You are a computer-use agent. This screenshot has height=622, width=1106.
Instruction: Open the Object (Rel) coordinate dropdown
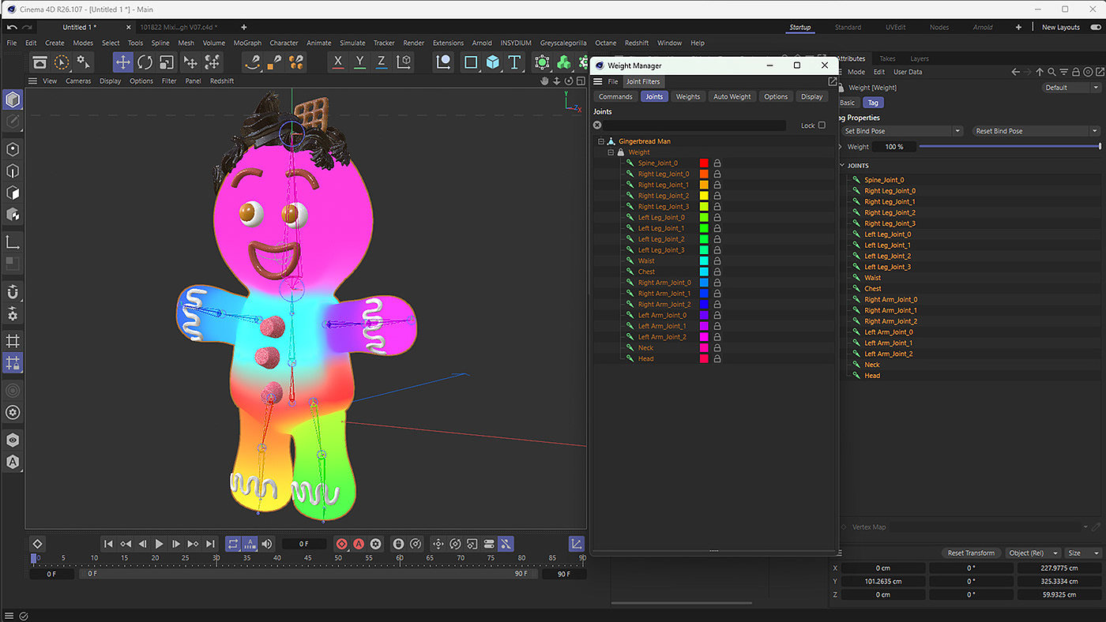[x=1033, y=553]
